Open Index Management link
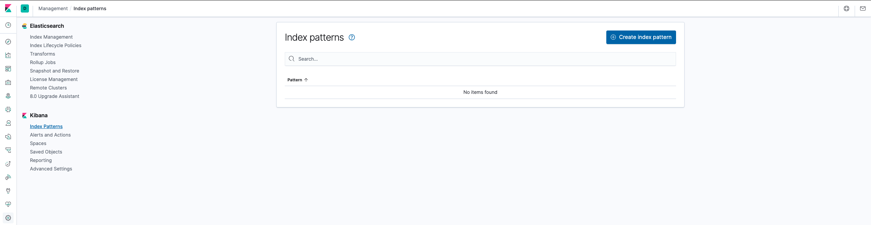The height and width of the screenshot is (225, 871). (x=51, y=37)
